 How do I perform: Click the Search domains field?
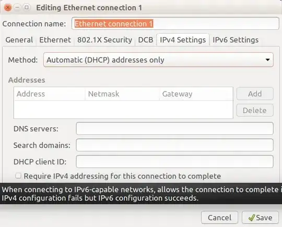[x=174, y=145]
